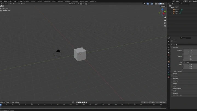Click the green Y axis on navigation gizmo
Image resolution: width=197 pixels, height=111 pixels.
[x=165, y=12]
